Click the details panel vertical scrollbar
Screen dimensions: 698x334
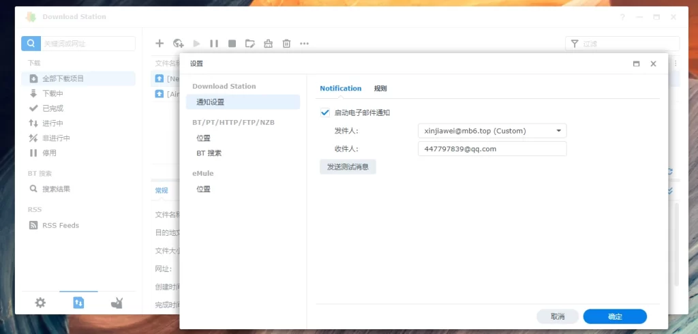coord(677,244)
